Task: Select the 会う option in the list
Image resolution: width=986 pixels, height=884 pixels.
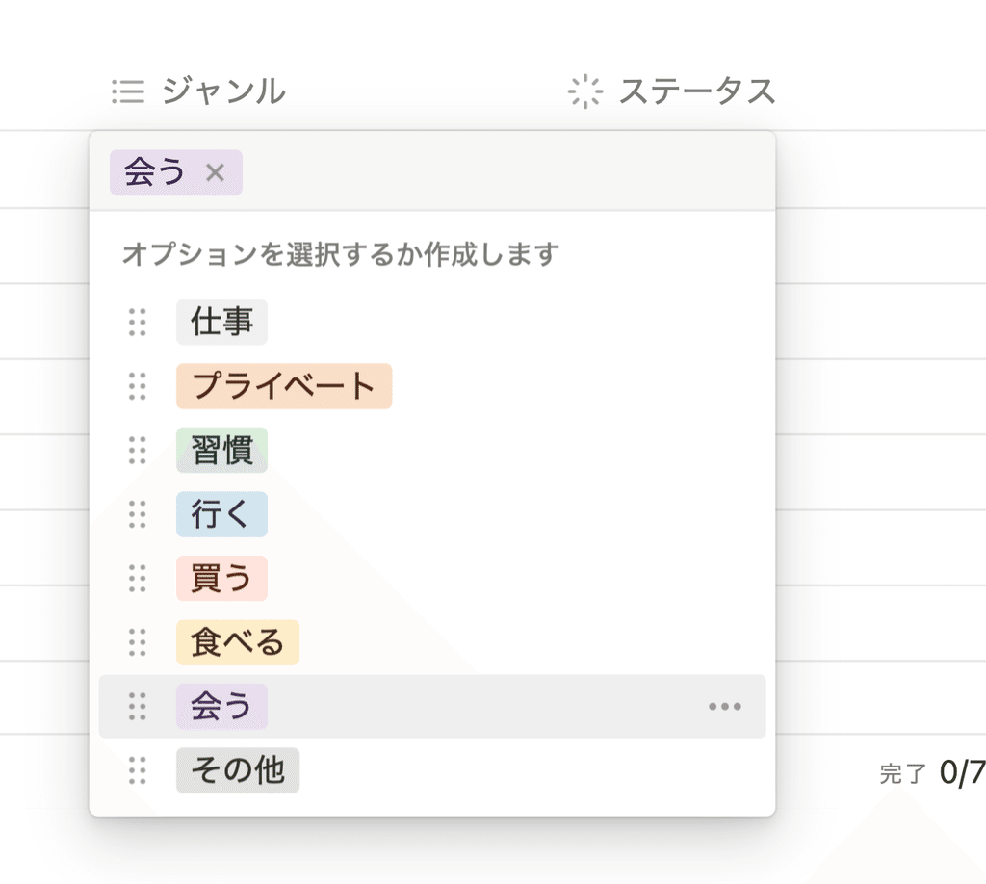Action: [x=222, y=707]
